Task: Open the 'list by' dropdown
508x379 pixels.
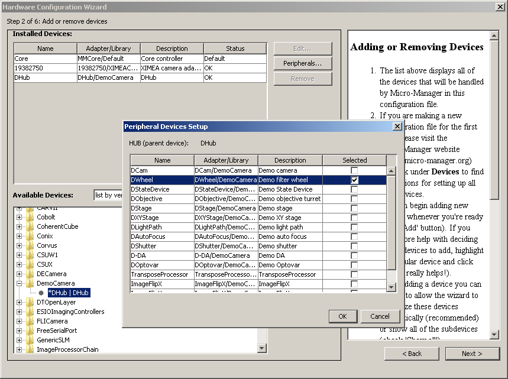Action: [108, 195]
